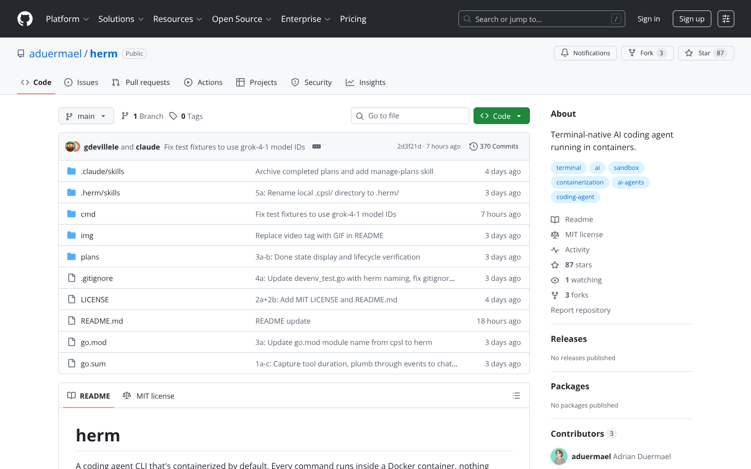751x469 pixels.
Task: Open the README outline list icon
Action: (x=516, y=396)
